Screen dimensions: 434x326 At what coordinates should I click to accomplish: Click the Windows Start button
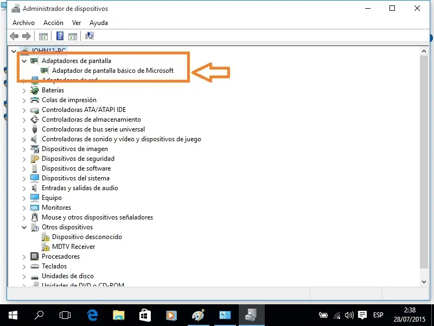point(13,315)
